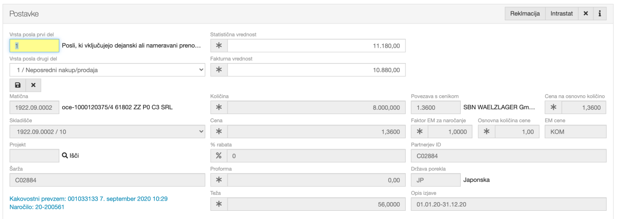Click asterisk icon beside Statistična vrednost
This screenshot has width=617, height=219.
(219, 46)
